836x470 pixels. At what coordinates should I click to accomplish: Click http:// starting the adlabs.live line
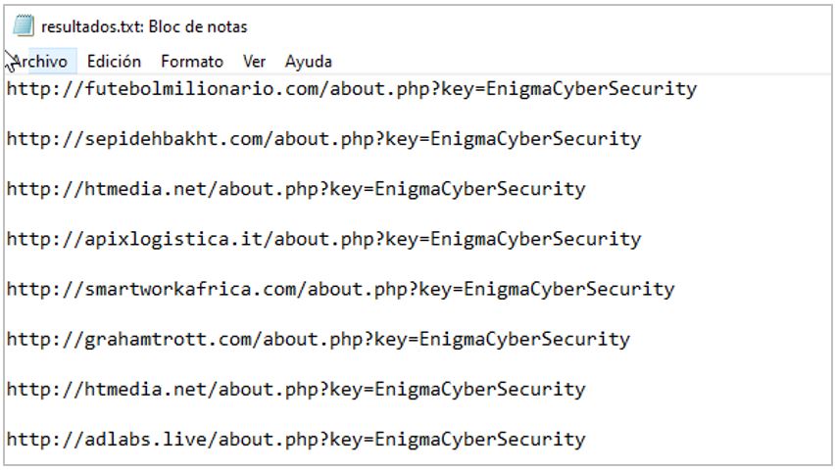(x=45, y=439)
